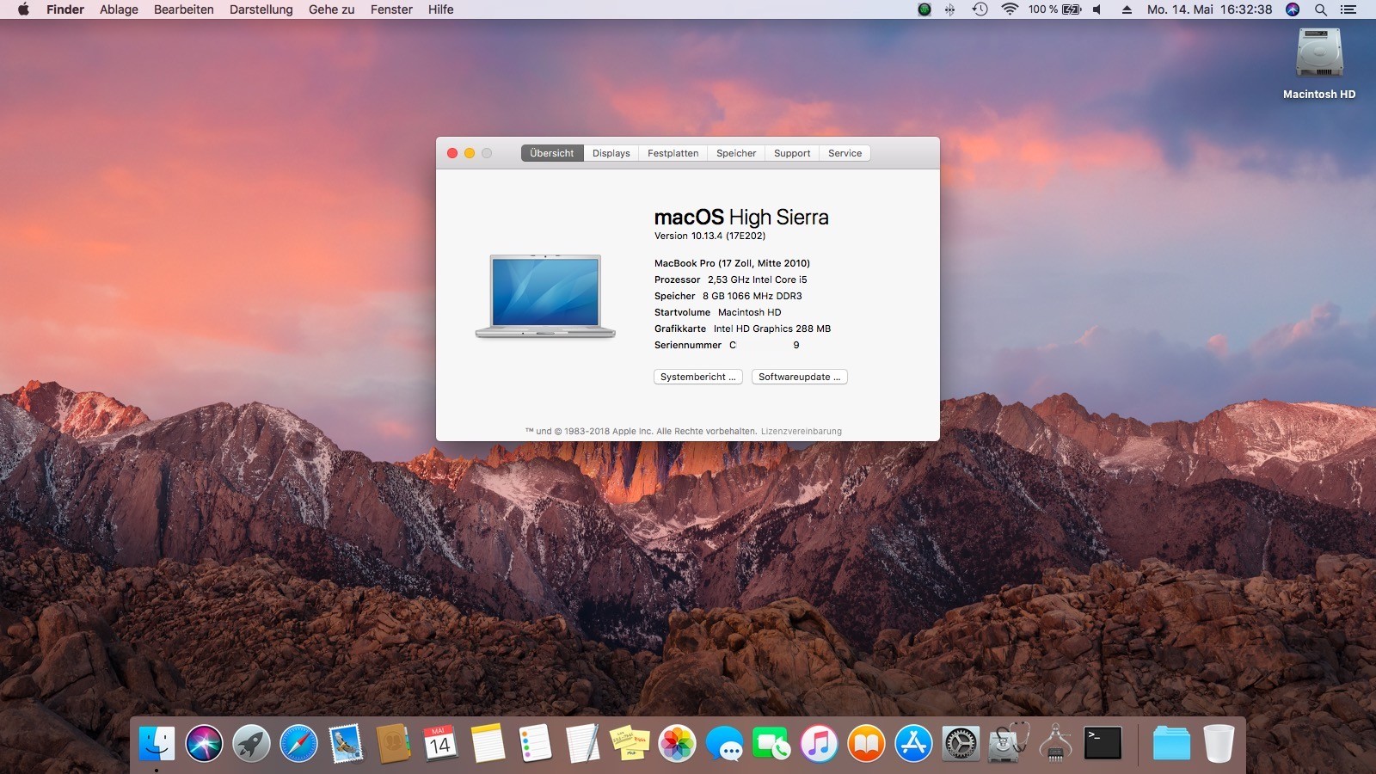Image resolution: width=1376 pixels, height=774 pixels.
Task: Open the Fenster menu
Action: pyautogui.click(x=391, y=9)
